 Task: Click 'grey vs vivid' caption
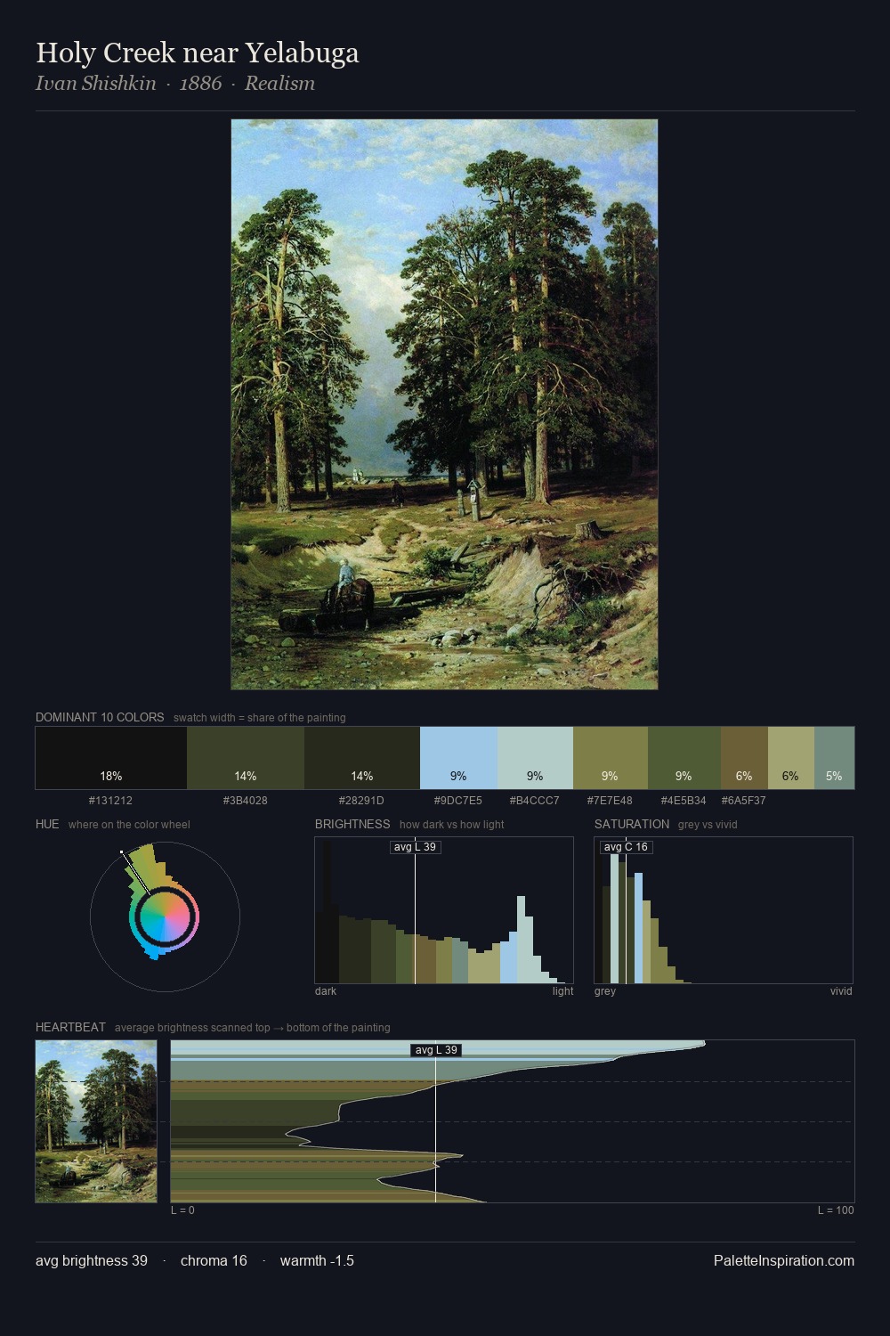708,825
